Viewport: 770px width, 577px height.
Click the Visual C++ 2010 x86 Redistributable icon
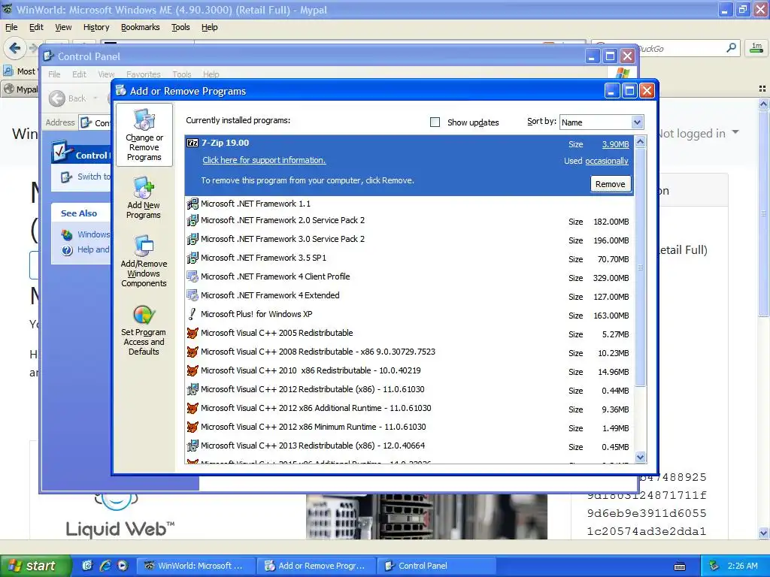[192, 370]
